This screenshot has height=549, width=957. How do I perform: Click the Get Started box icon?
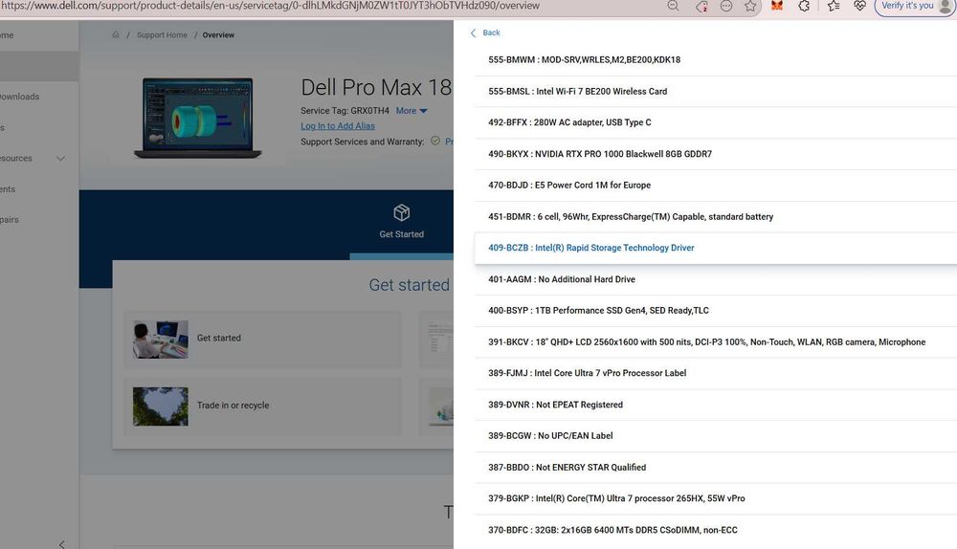tap(402, 212)
